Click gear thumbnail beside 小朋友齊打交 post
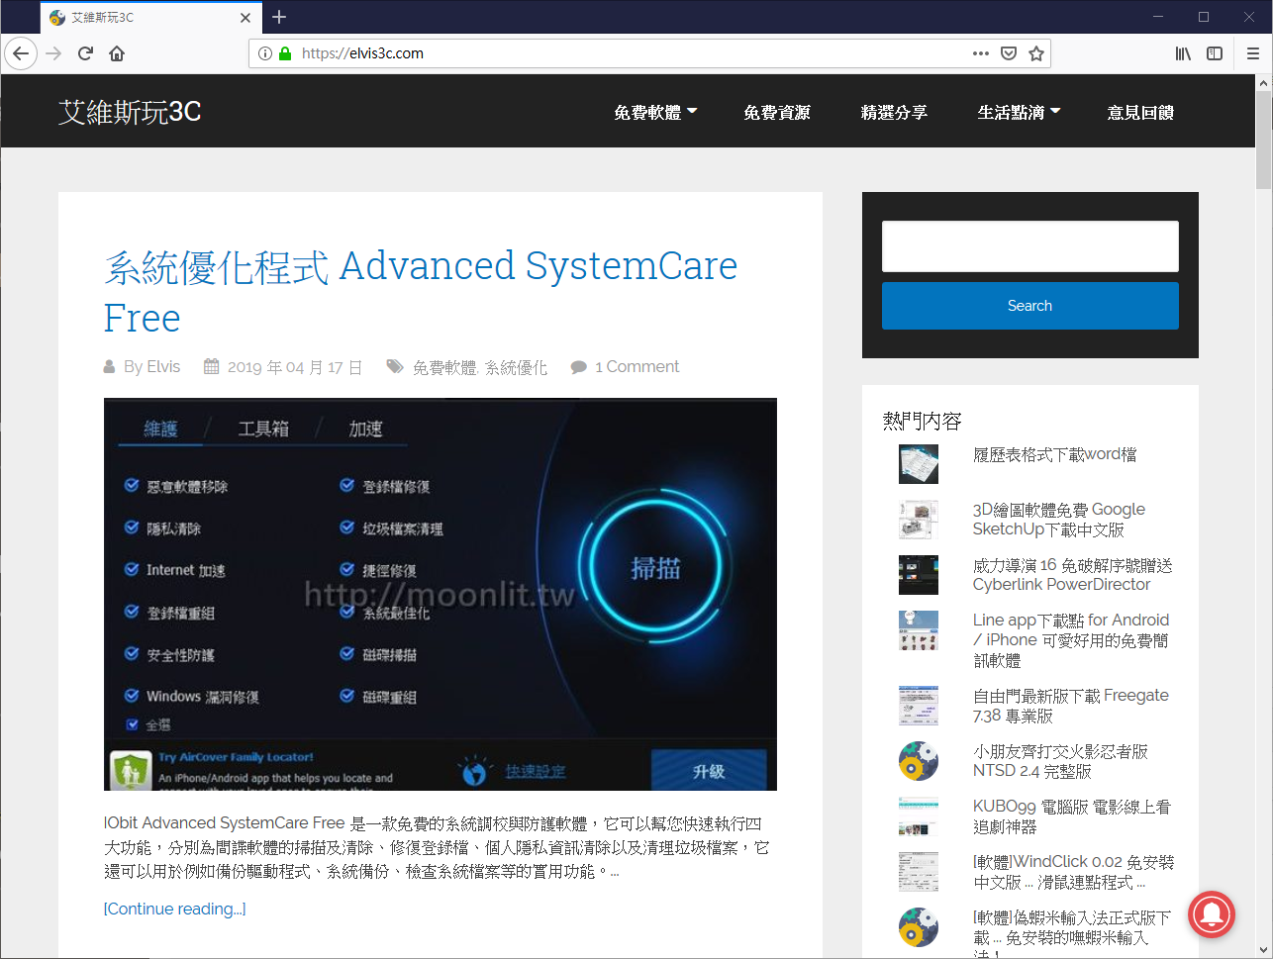This screenshot has height=959, width=1273. [918, 761]
